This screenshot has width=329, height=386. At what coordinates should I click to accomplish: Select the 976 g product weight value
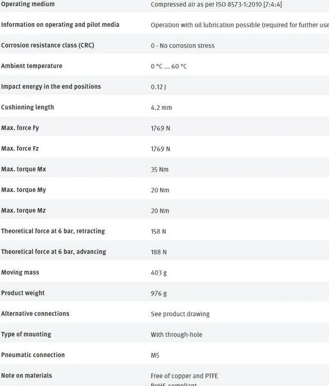(158, 293)
